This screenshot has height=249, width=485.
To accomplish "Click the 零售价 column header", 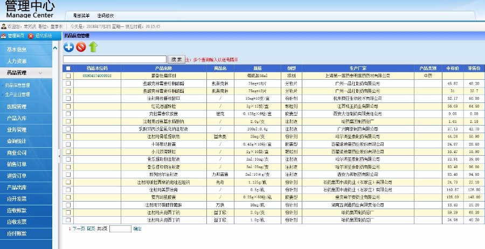I will point(474,68).
